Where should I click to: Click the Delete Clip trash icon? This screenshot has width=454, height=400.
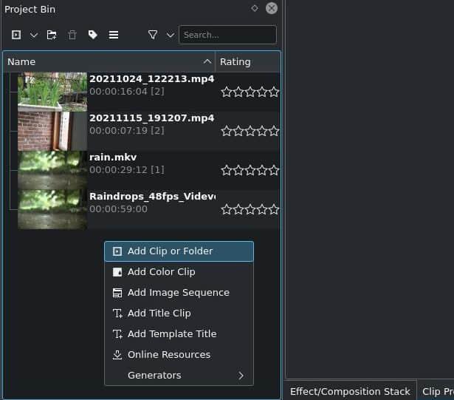[72, 35]
